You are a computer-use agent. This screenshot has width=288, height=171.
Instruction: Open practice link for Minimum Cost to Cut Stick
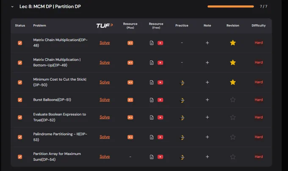[182, 83]
